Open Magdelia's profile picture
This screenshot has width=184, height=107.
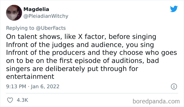(14, 13)
